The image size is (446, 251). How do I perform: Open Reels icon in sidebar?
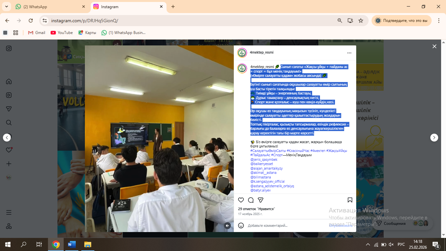click(9, 95)
